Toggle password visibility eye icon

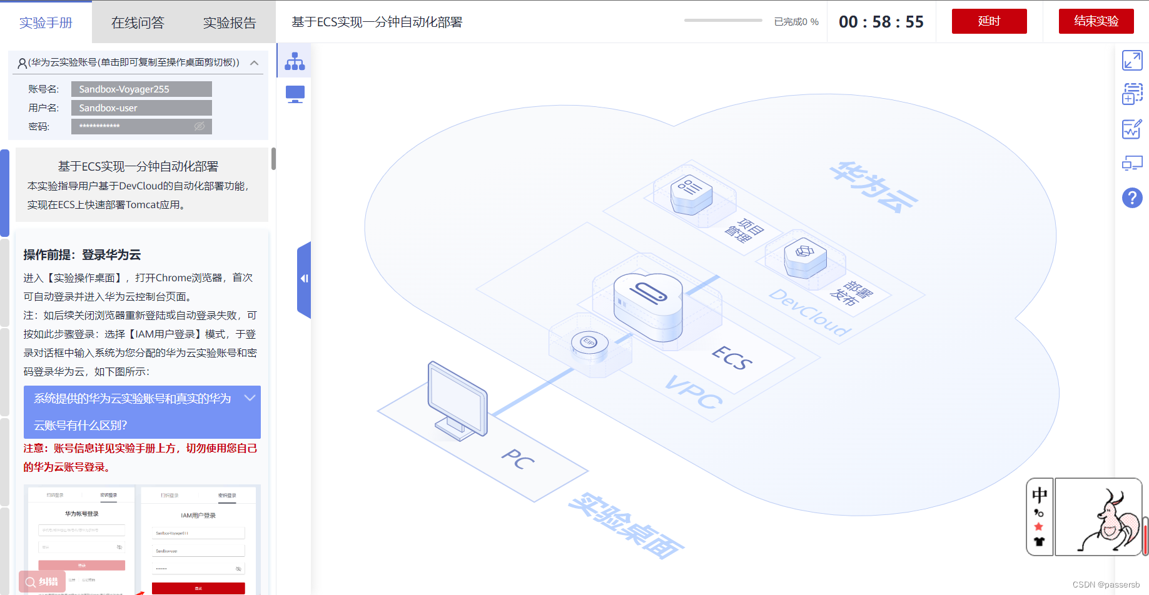(x=200, y=126)
